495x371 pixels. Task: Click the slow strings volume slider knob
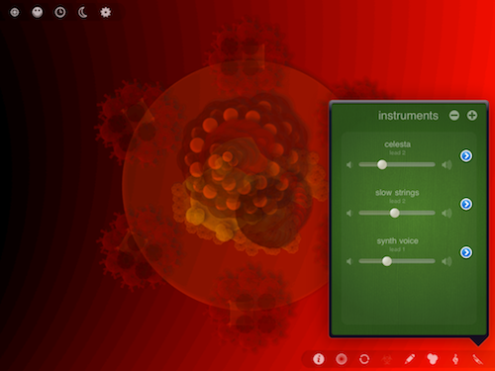394,213
